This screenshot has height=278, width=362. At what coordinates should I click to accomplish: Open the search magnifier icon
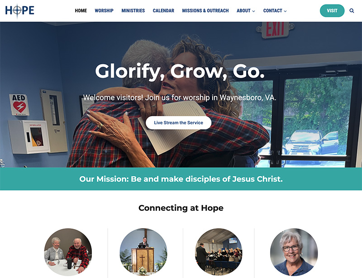(x=352, y=10)
